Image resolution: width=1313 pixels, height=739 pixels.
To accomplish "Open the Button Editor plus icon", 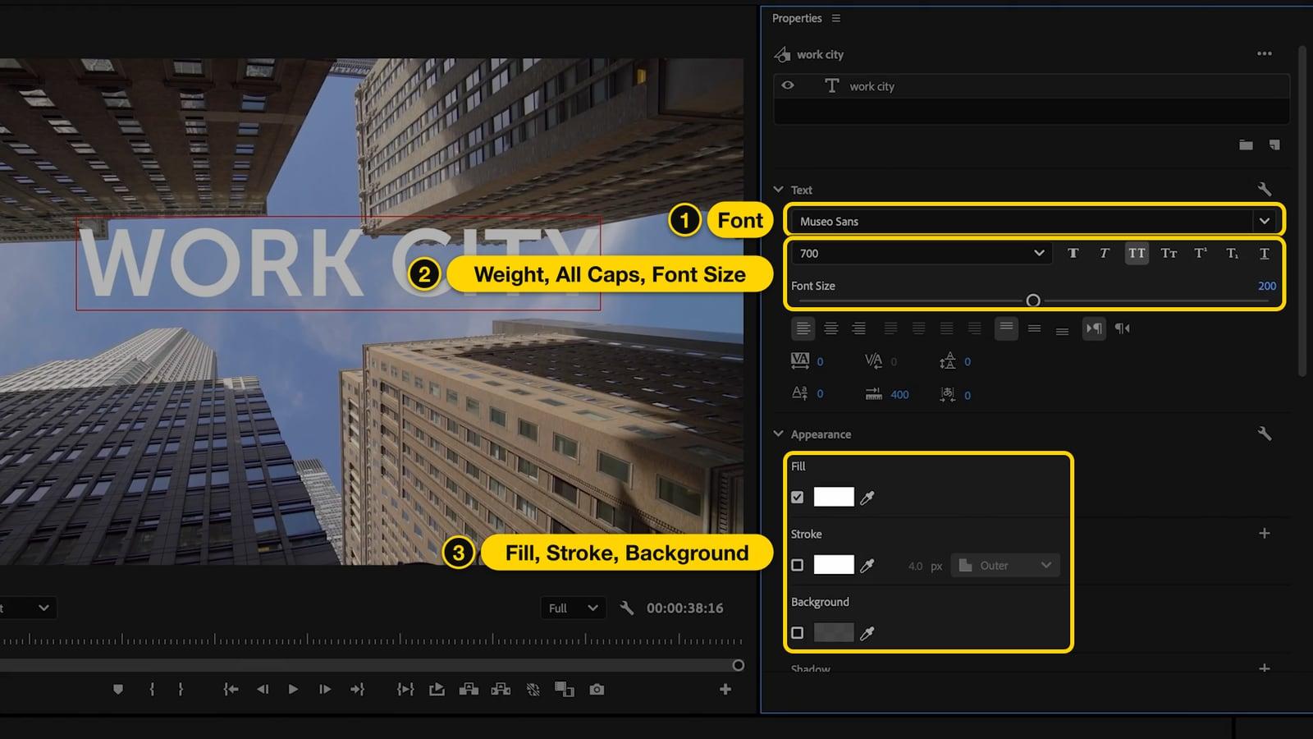I will point(725,690).
